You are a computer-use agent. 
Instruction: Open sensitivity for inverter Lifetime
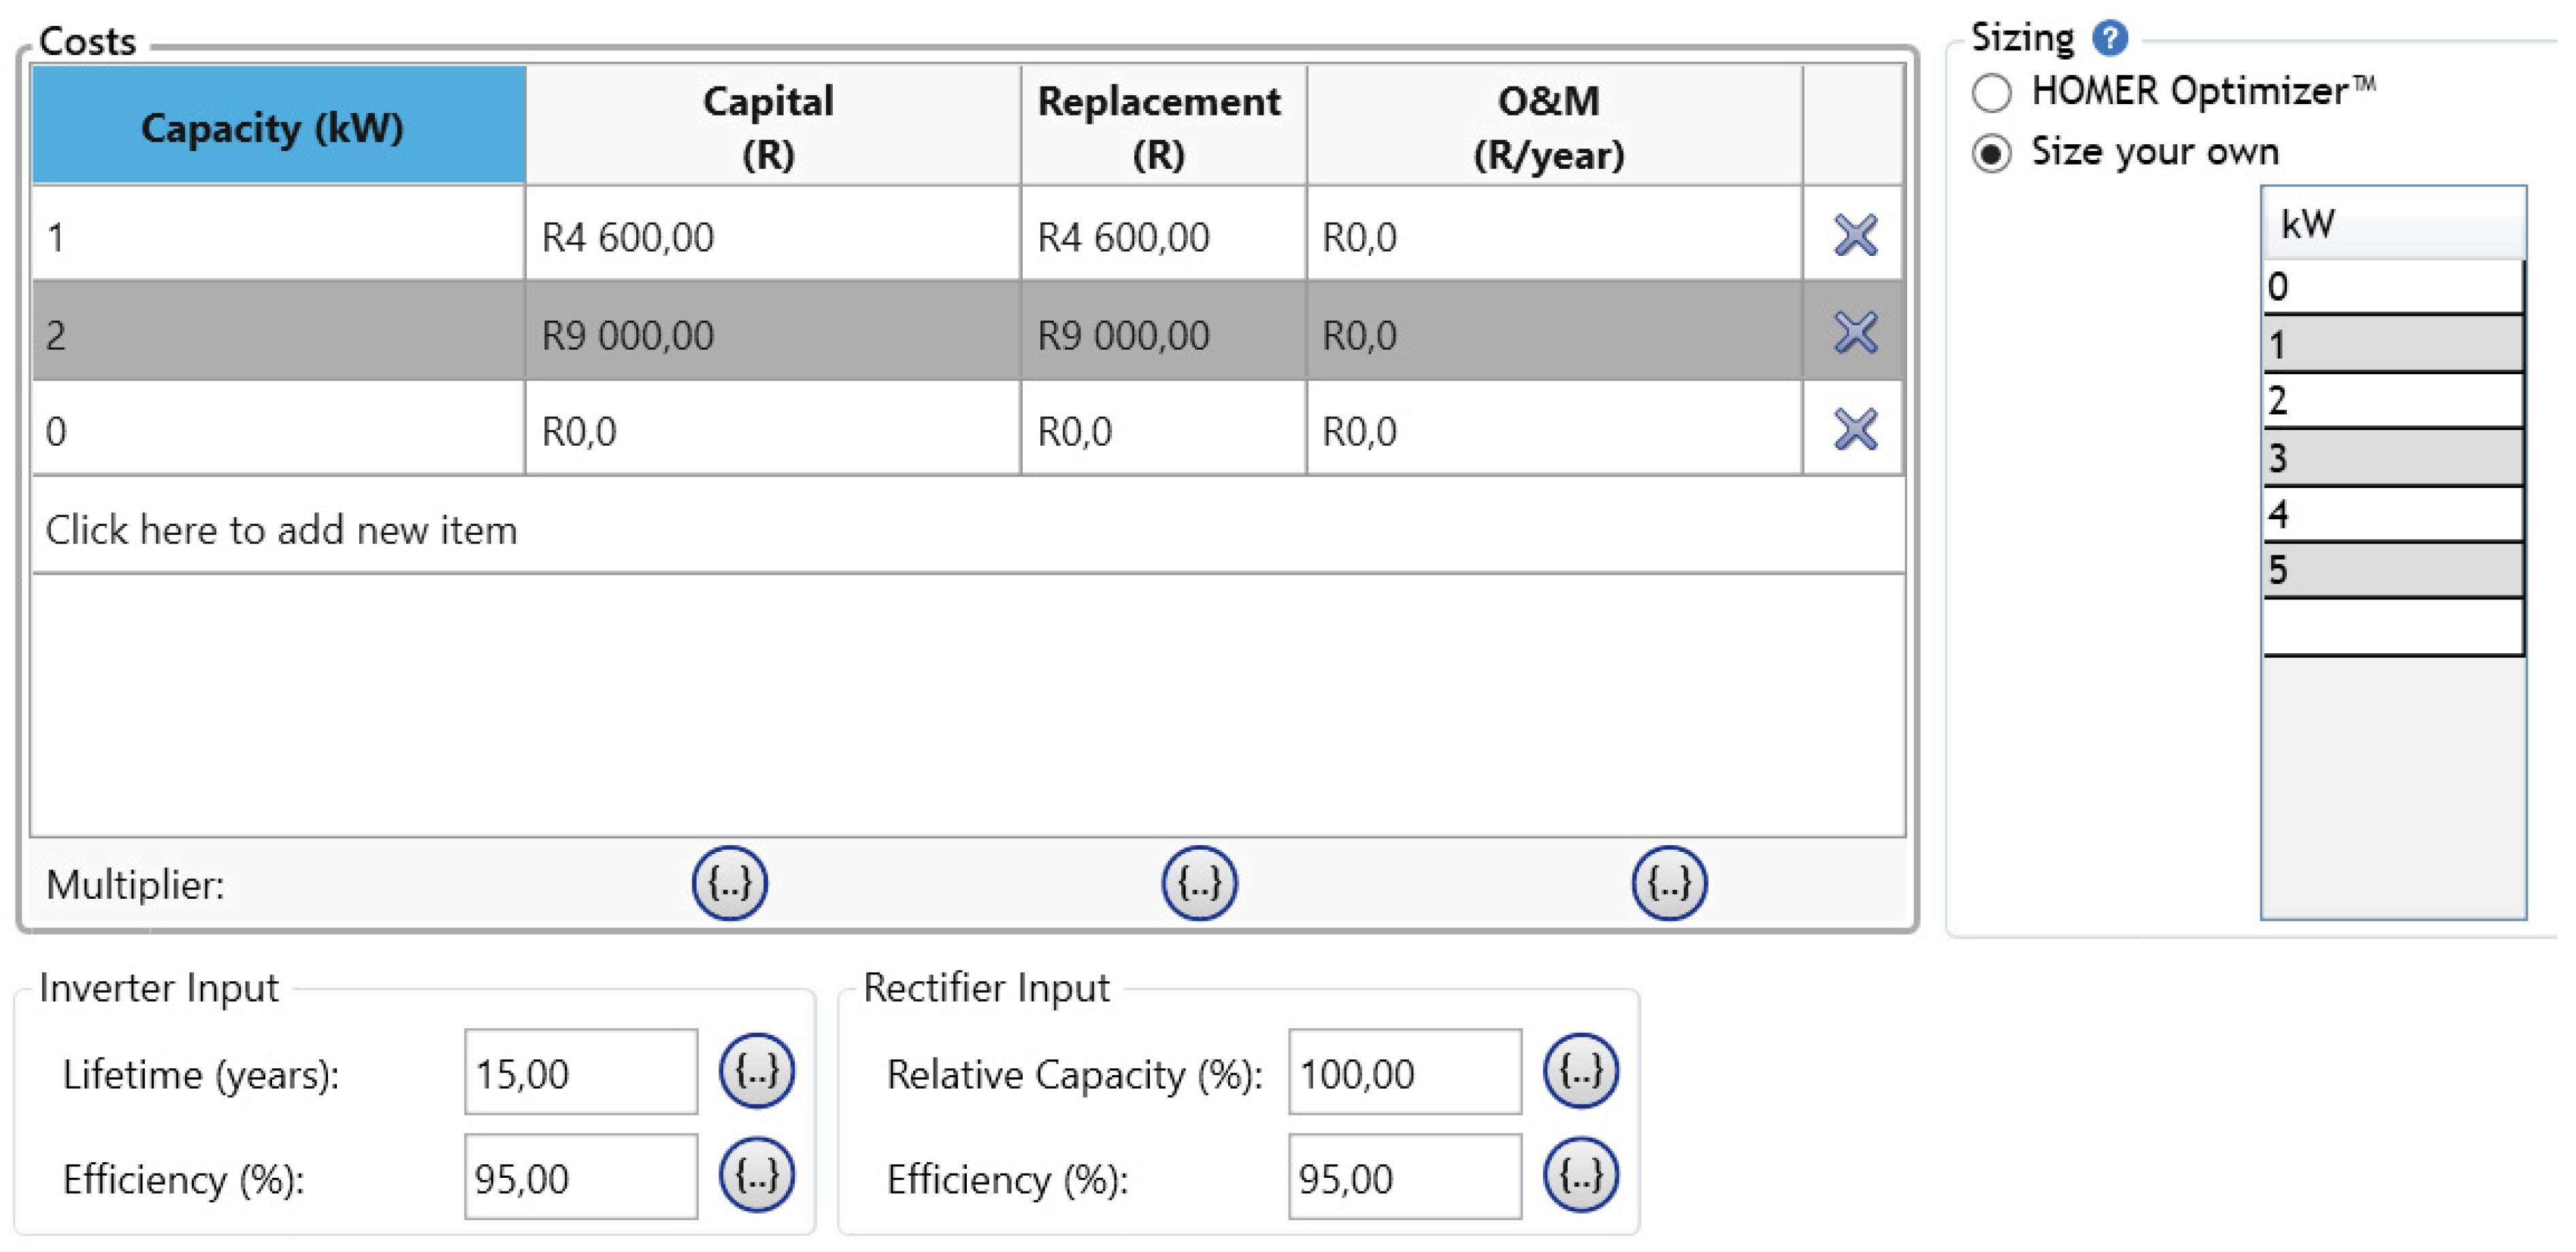point(756,1071)
